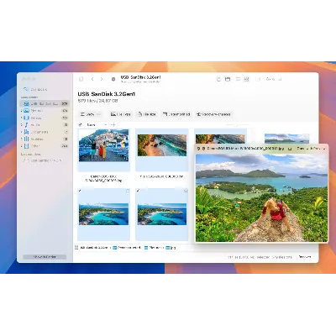Viewport: 336px width, 336px height.
Task: Click the Recover button at bottom right
Action: [304, 257]
